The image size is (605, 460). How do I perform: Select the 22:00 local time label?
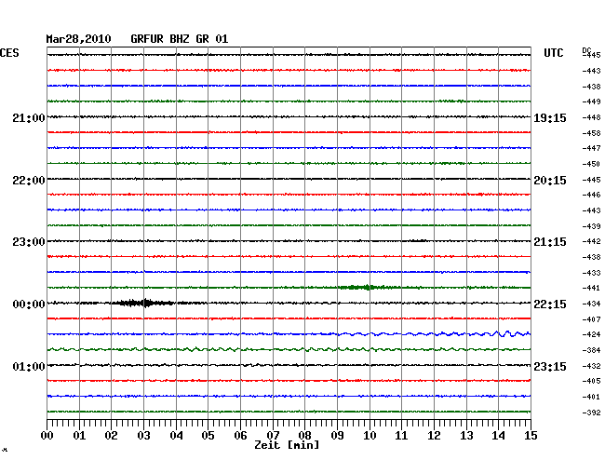point(29,181)
